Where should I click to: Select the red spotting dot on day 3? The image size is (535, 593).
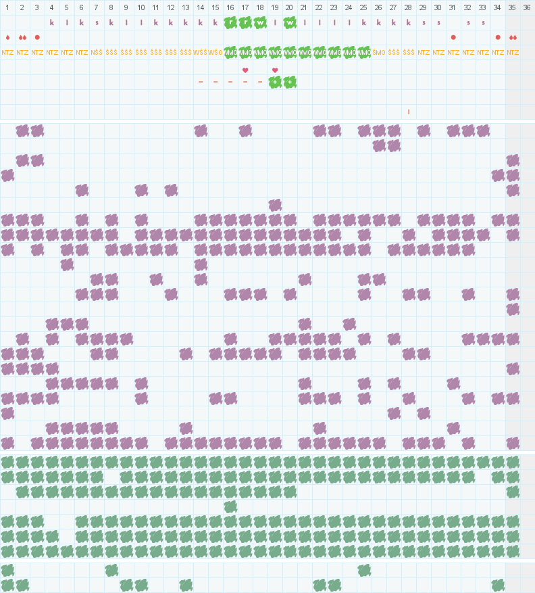click(37, 37)
